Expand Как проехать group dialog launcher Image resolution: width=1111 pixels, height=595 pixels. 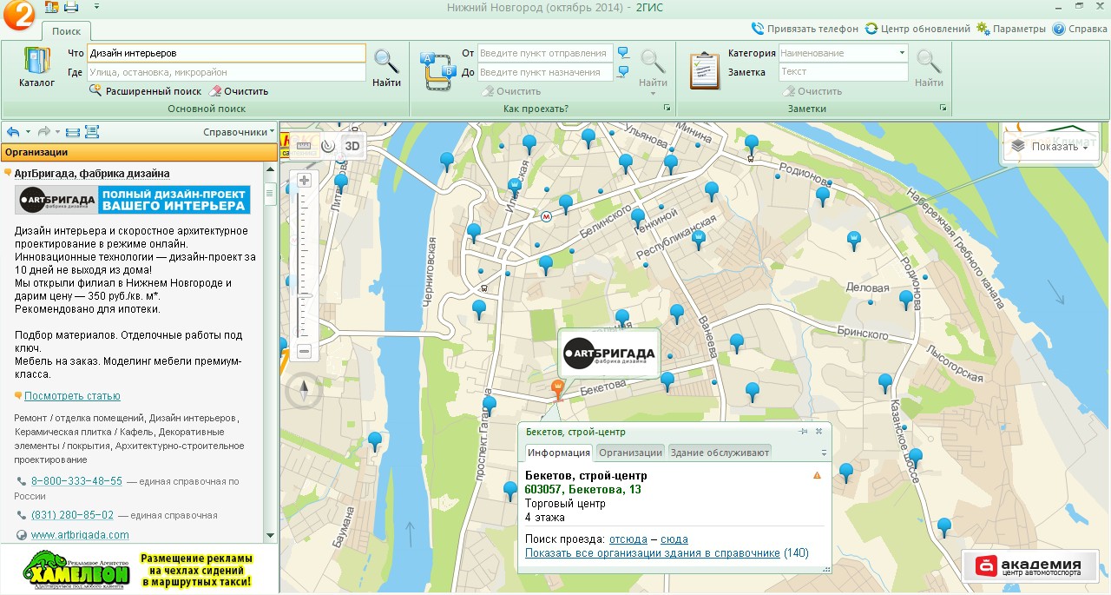pyautogui.click(x=667, y=109)
